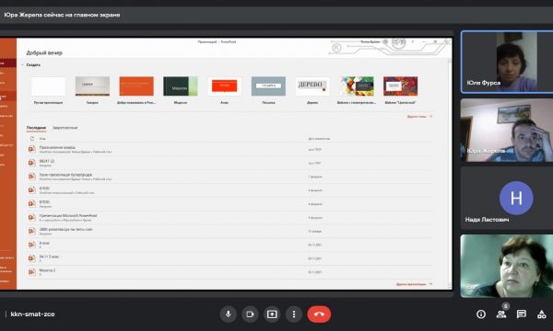This screenshot has height=331, width=553.
Task: Open the Другие темы link
Action: 419,117
